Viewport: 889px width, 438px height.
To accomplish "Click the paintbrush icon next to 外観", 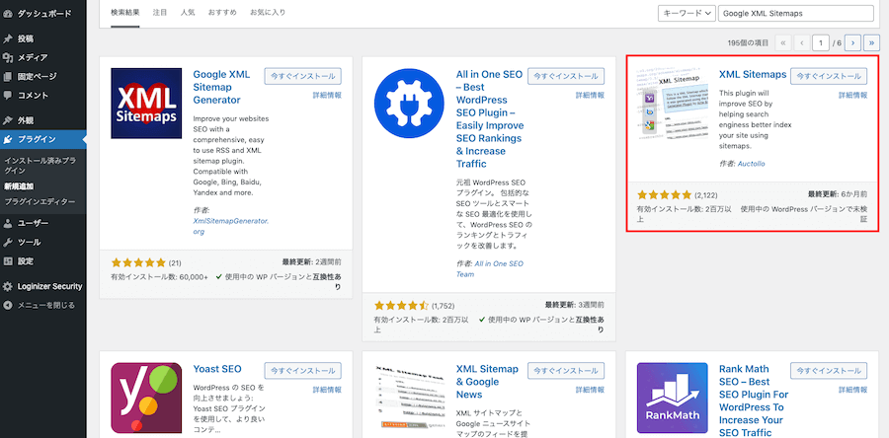I will [7, 120].
